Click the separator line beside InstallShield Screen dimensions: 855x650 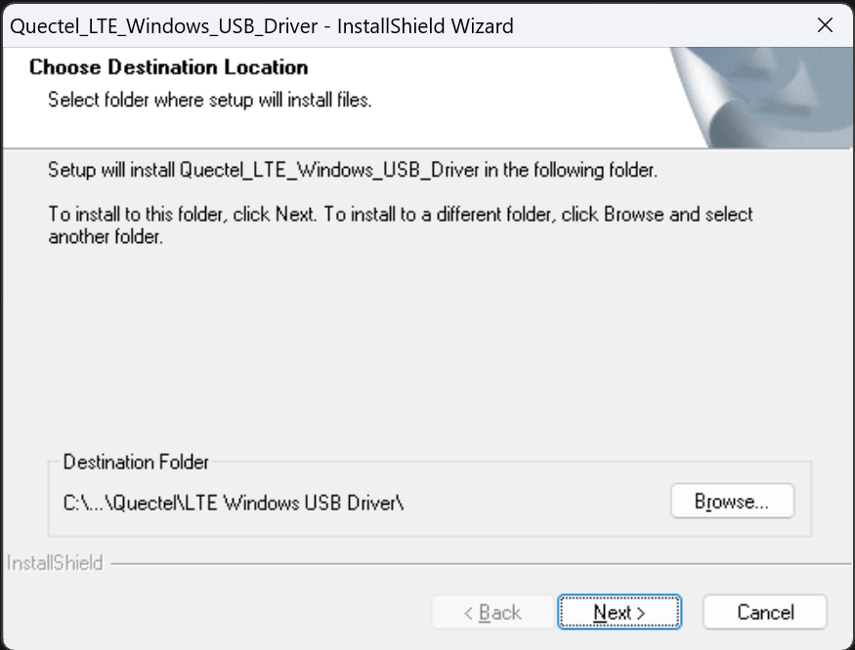click(x=481, y=564)
